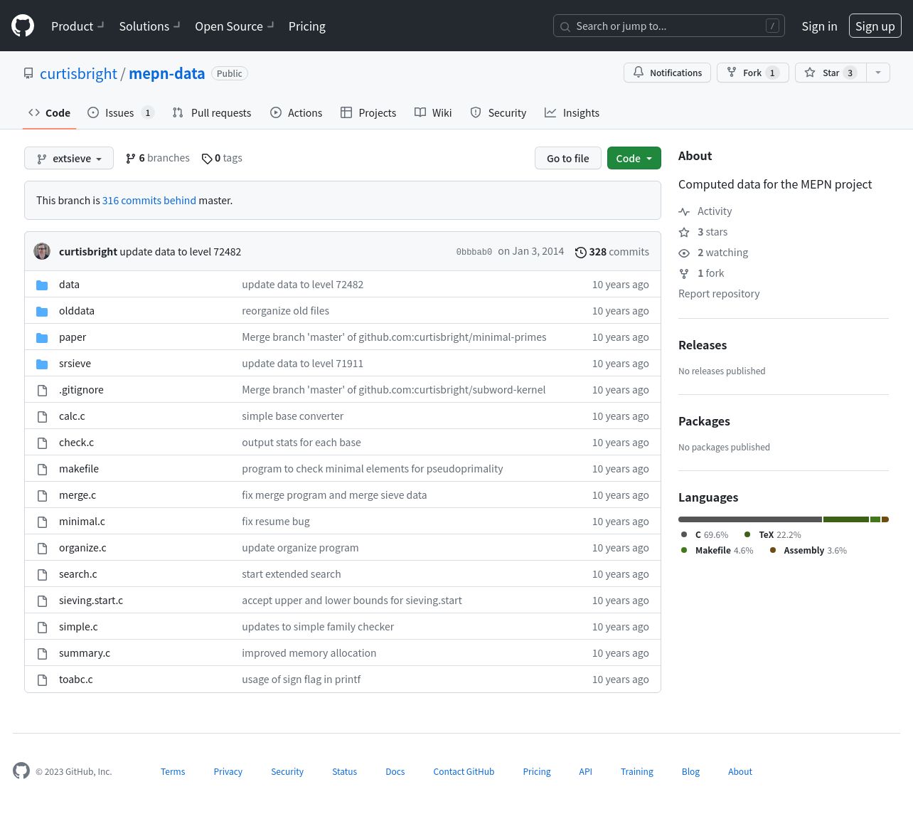
Task: Select the Code tab
Action: pyautogui.click(x=49, y=112)
